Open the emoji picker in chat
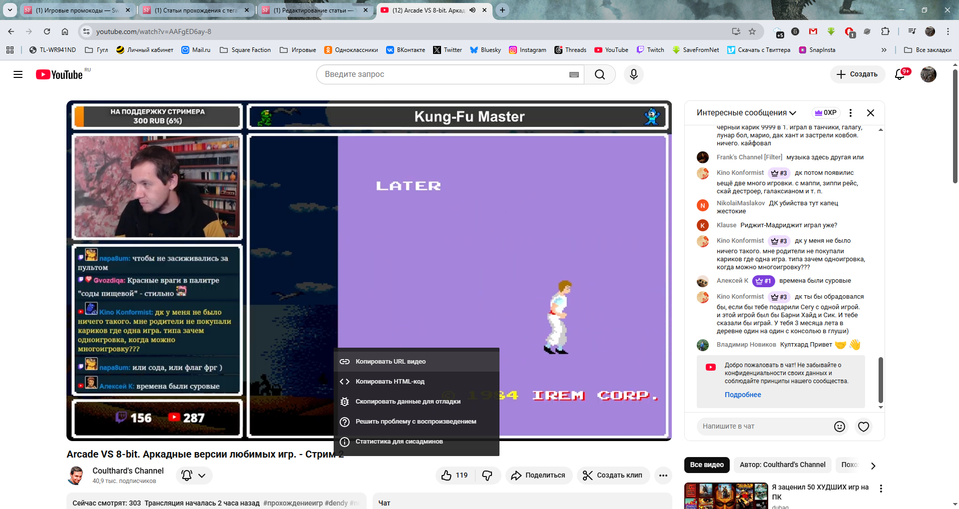 pyautogui.click(x=840, y=426)
